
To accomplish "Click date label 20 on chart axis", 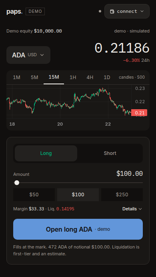I will (x=60, y=124).
